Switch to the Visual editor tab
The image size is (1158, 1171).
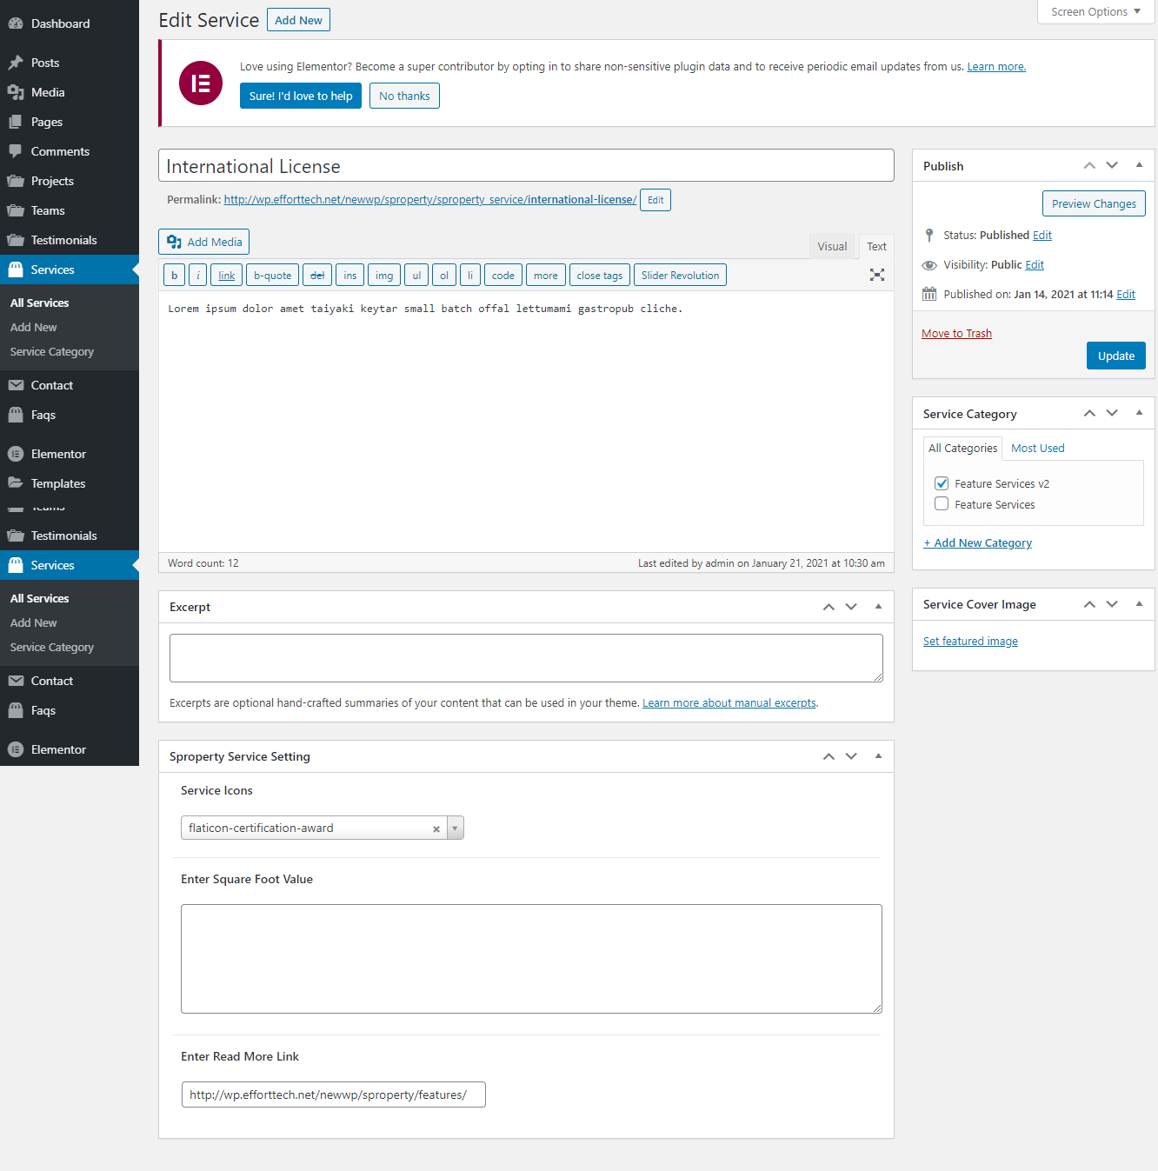tap(832, 247)
